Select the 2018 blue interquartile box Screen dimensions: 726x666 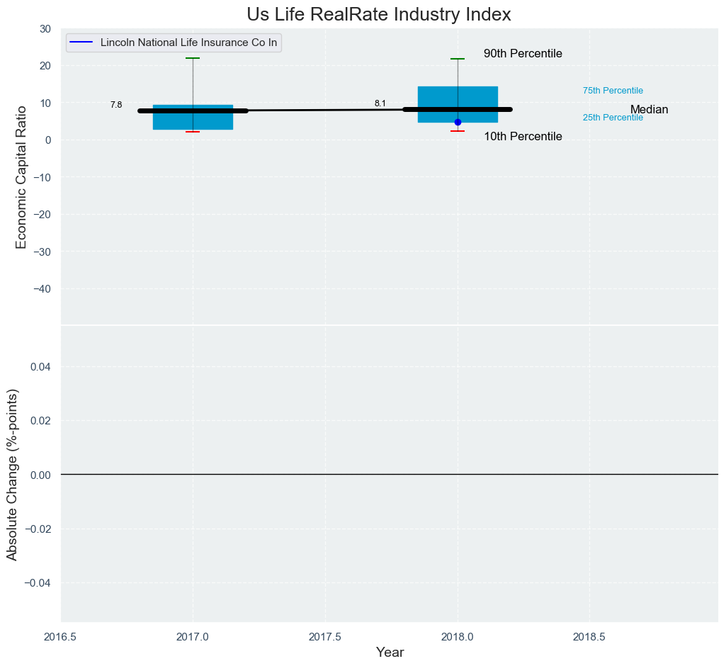click(458, 96)
